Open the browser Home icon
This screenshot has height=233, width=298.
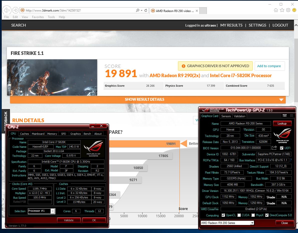[x=276, y=10]
